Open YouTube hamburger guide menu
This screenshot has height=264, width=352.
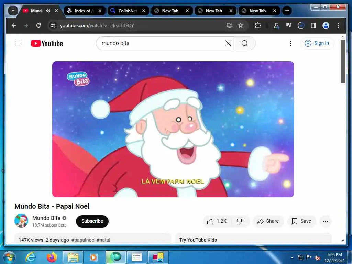[x=19, y=43]
